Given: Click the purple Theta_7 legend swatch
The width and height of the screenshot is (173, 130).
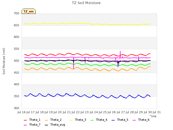Looking at the screenshot, I should tap(25, 125).
